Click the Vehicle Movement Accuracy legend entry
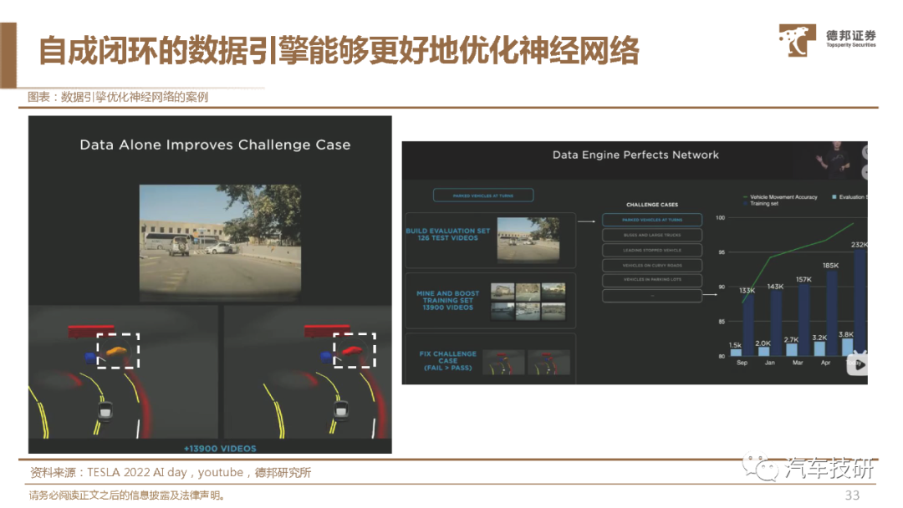 coord(780,196)
